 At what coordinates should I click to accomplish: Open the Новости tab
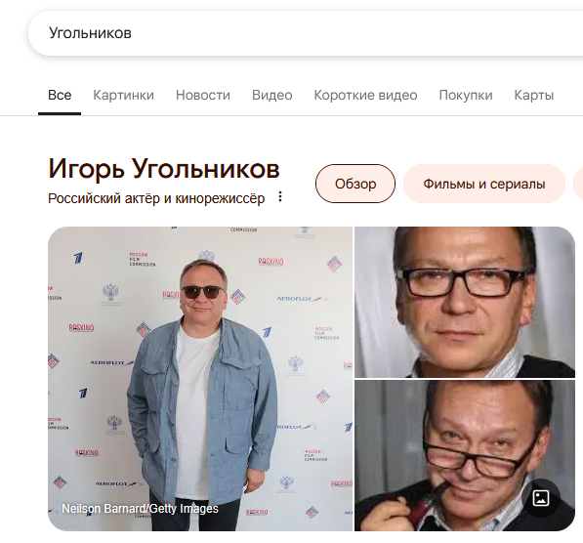(203, 95)
